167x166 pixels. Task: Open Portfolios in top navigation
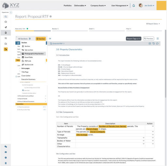[x=68, y=6]
